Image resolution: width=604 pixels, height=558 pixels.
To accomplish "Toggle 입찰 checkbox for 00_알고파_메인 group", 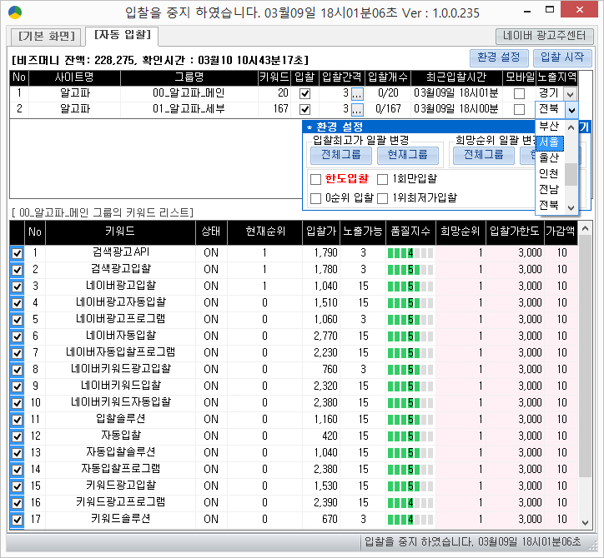I will click(305, 93).
